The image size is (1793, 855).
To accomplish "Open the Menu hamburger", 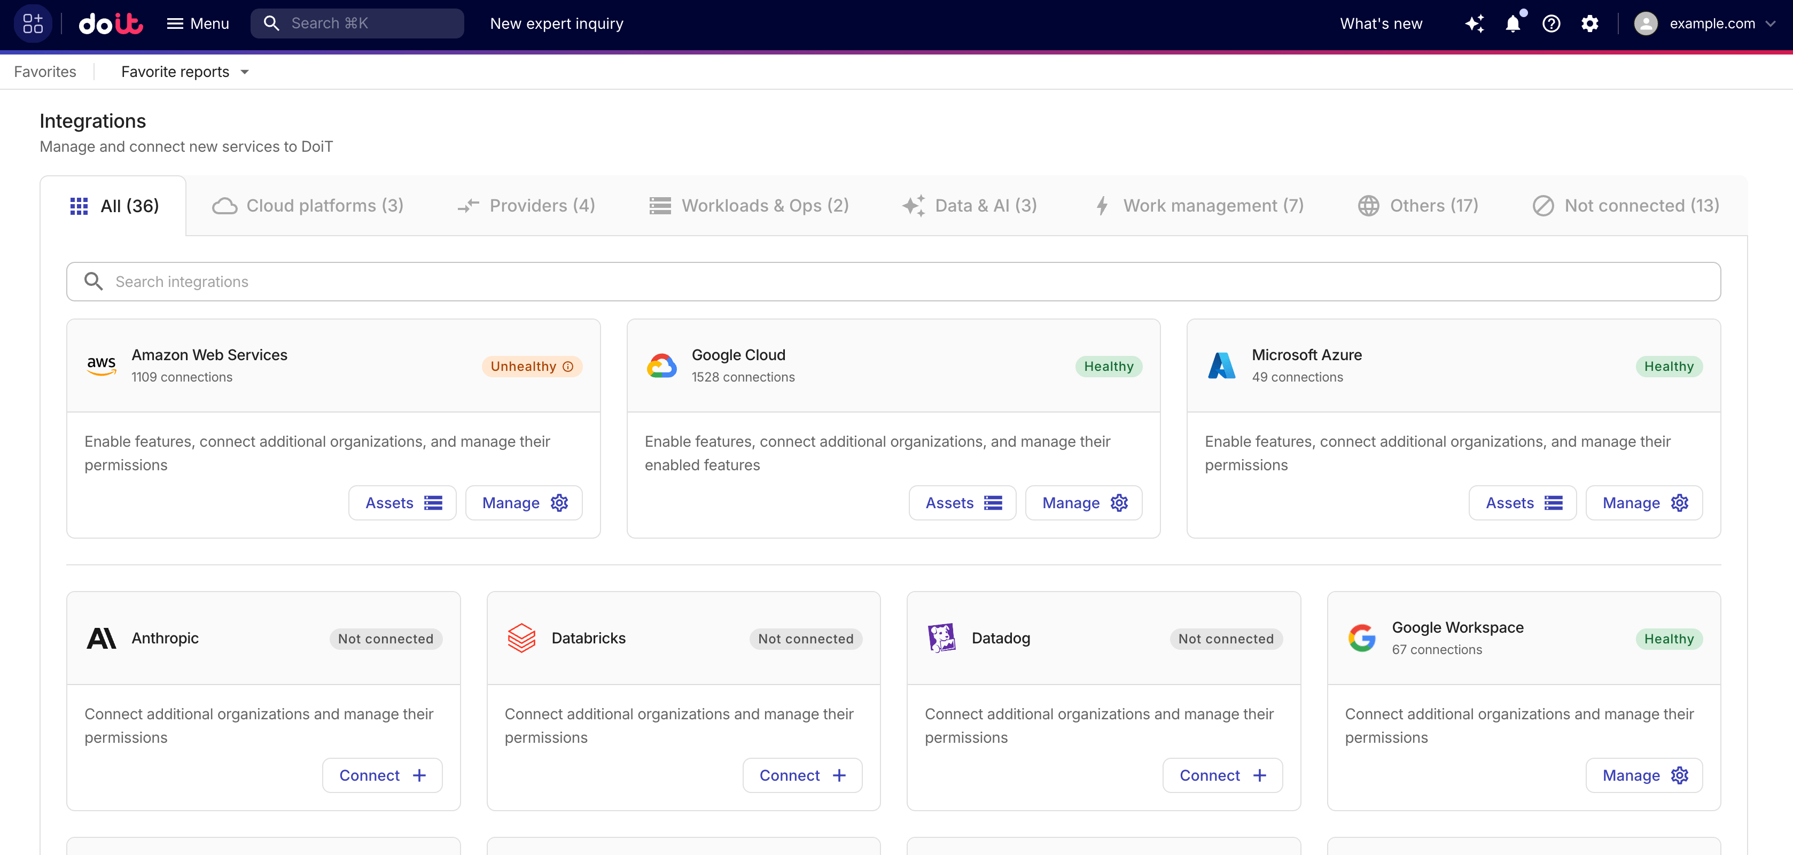I will (x=198, y=23).
